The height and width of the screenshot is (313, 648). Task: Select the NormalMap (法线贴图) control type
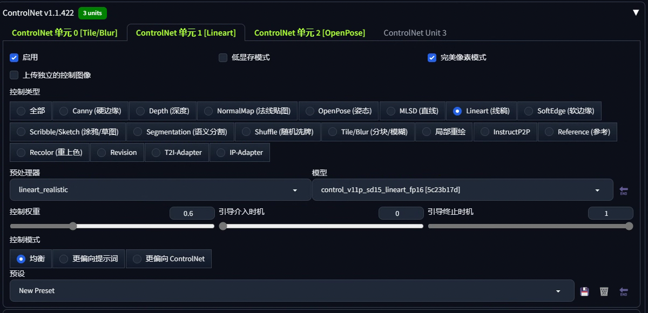coord(247,111)
